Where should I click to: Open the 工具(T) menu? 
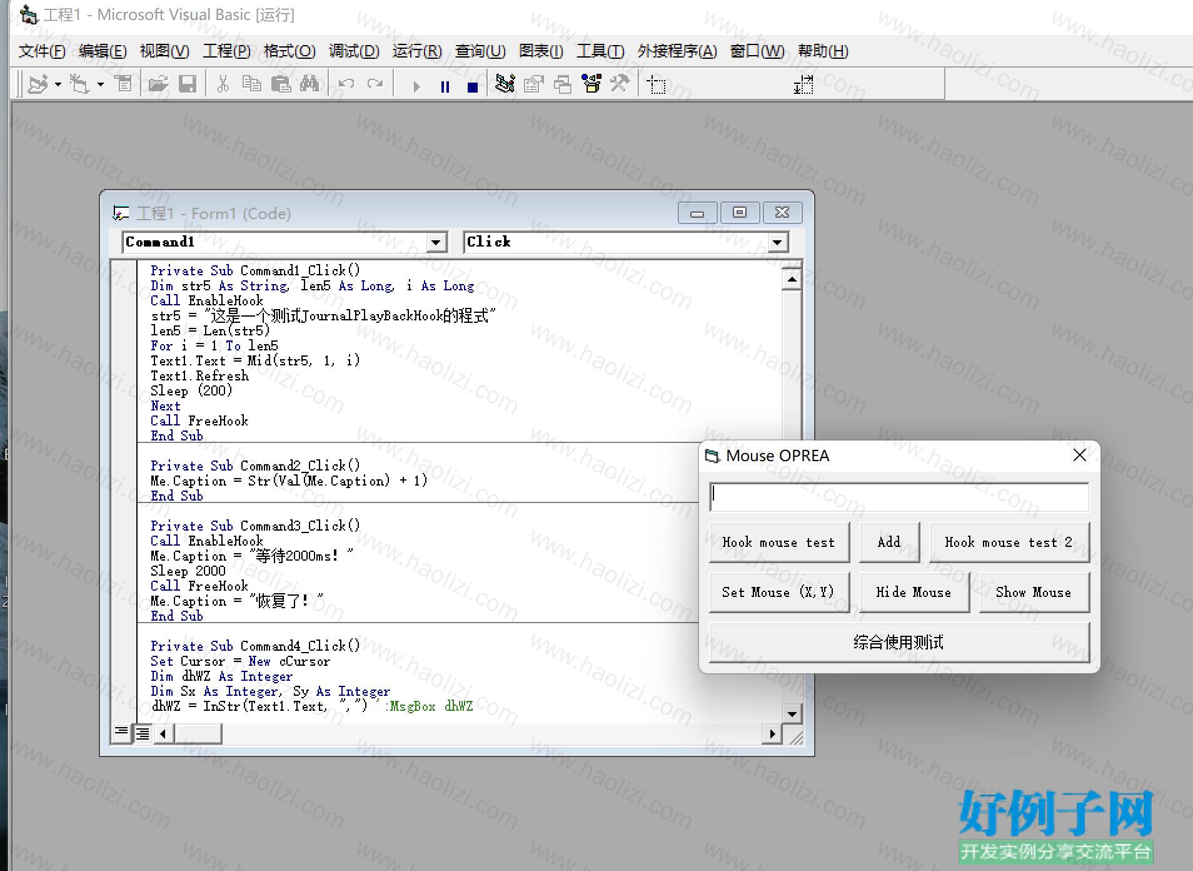(600, 51)
